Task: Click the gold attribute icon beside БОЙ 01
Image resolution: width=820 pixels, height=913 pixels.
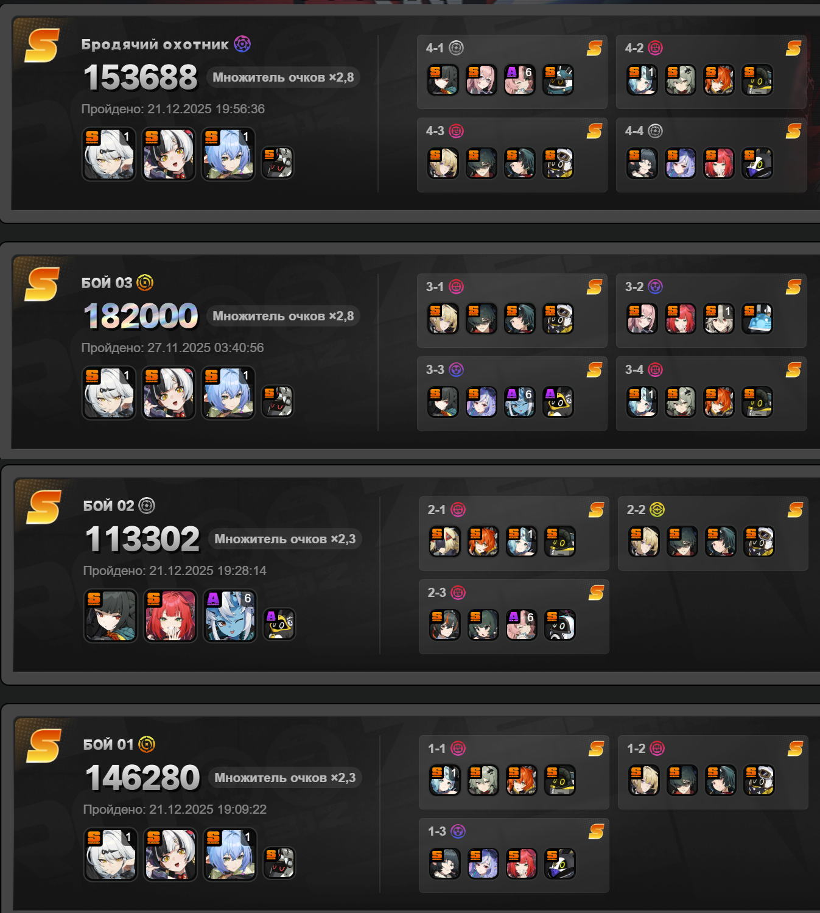Action: coord(147,744)
